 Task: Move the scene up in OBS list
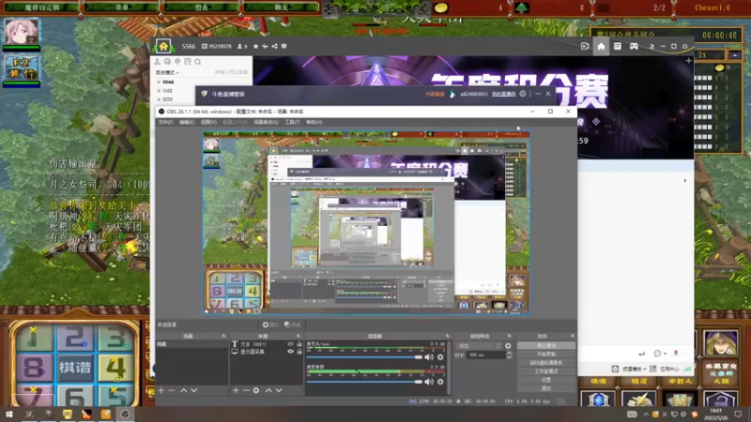(183, 390)
